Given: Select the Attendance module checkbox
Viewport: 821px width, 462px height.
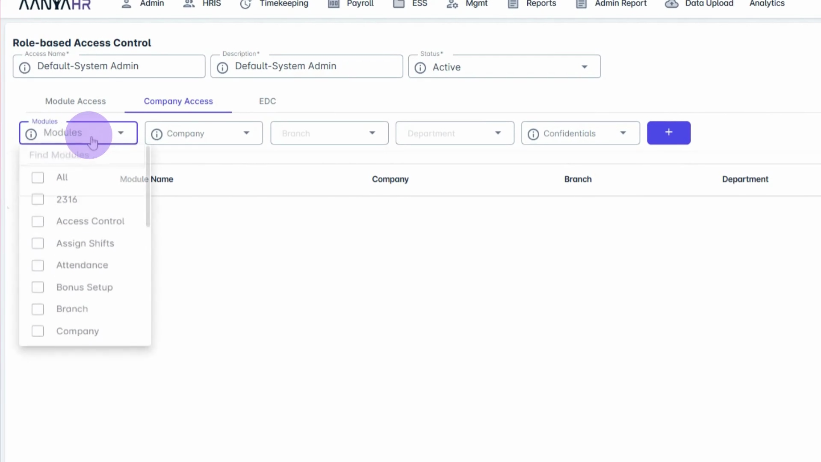Looking at the screenshot, I should (38, 266).
